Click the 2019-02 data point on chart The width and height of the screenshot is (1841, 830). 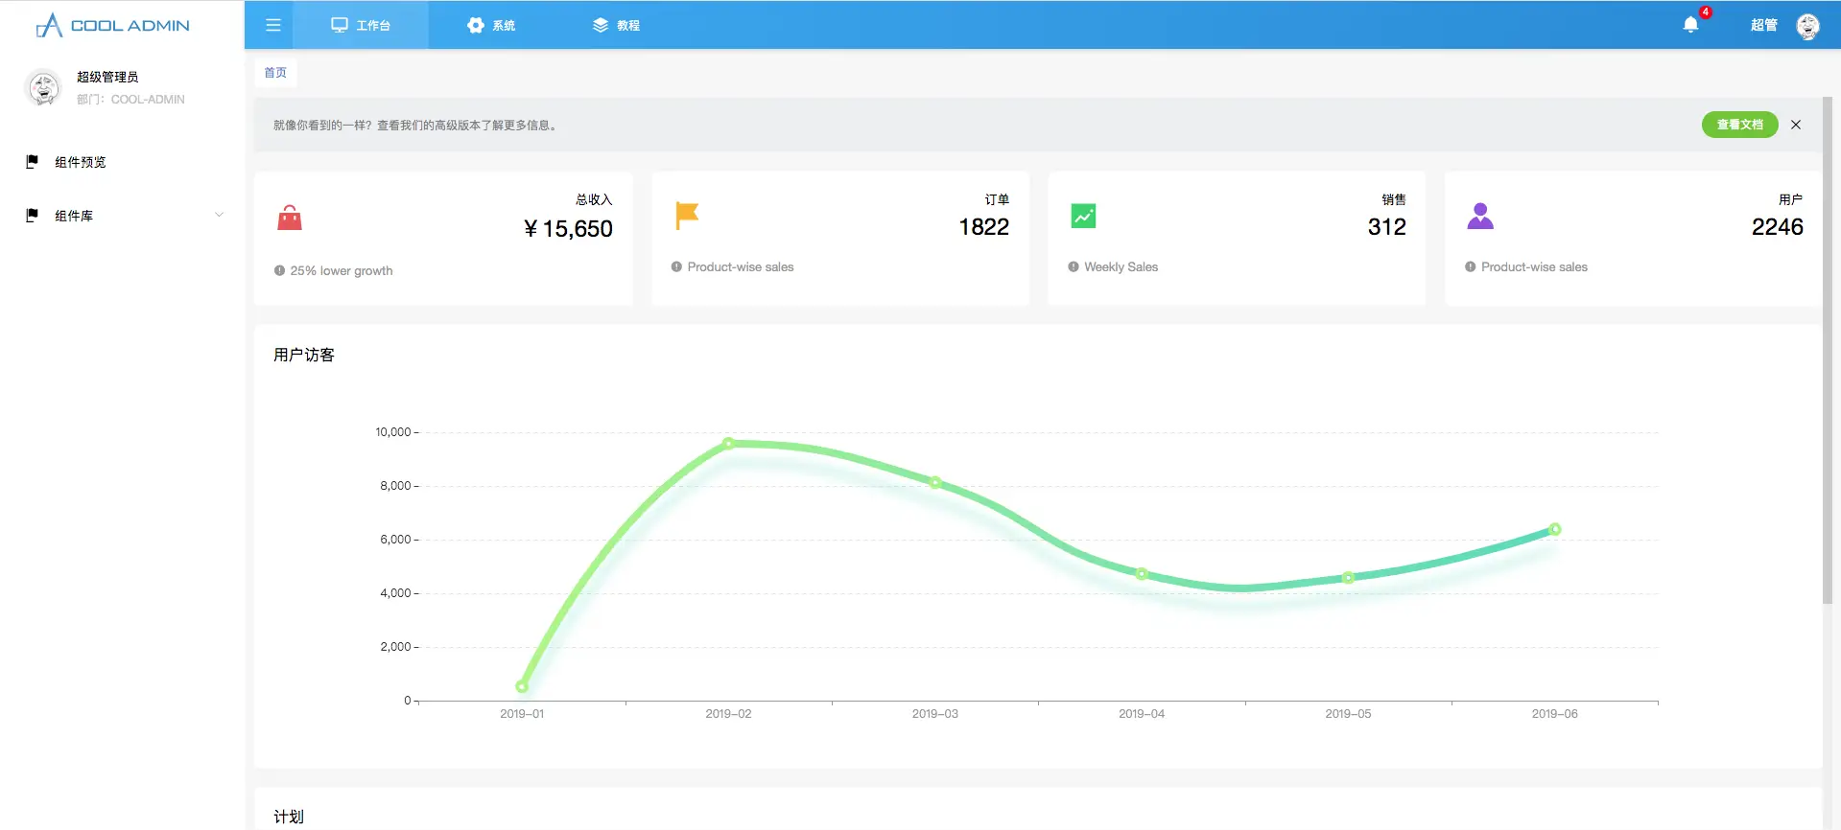(x=729, y=443)
